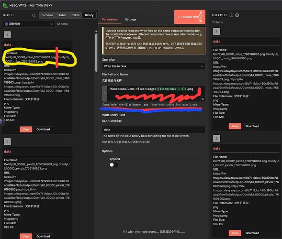282x239 pixels.
Task: View input item 2 binary data
Action: click(x=26, y=236)
